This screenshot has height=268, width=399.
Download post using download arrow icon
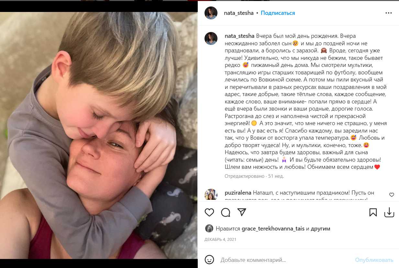389,212
